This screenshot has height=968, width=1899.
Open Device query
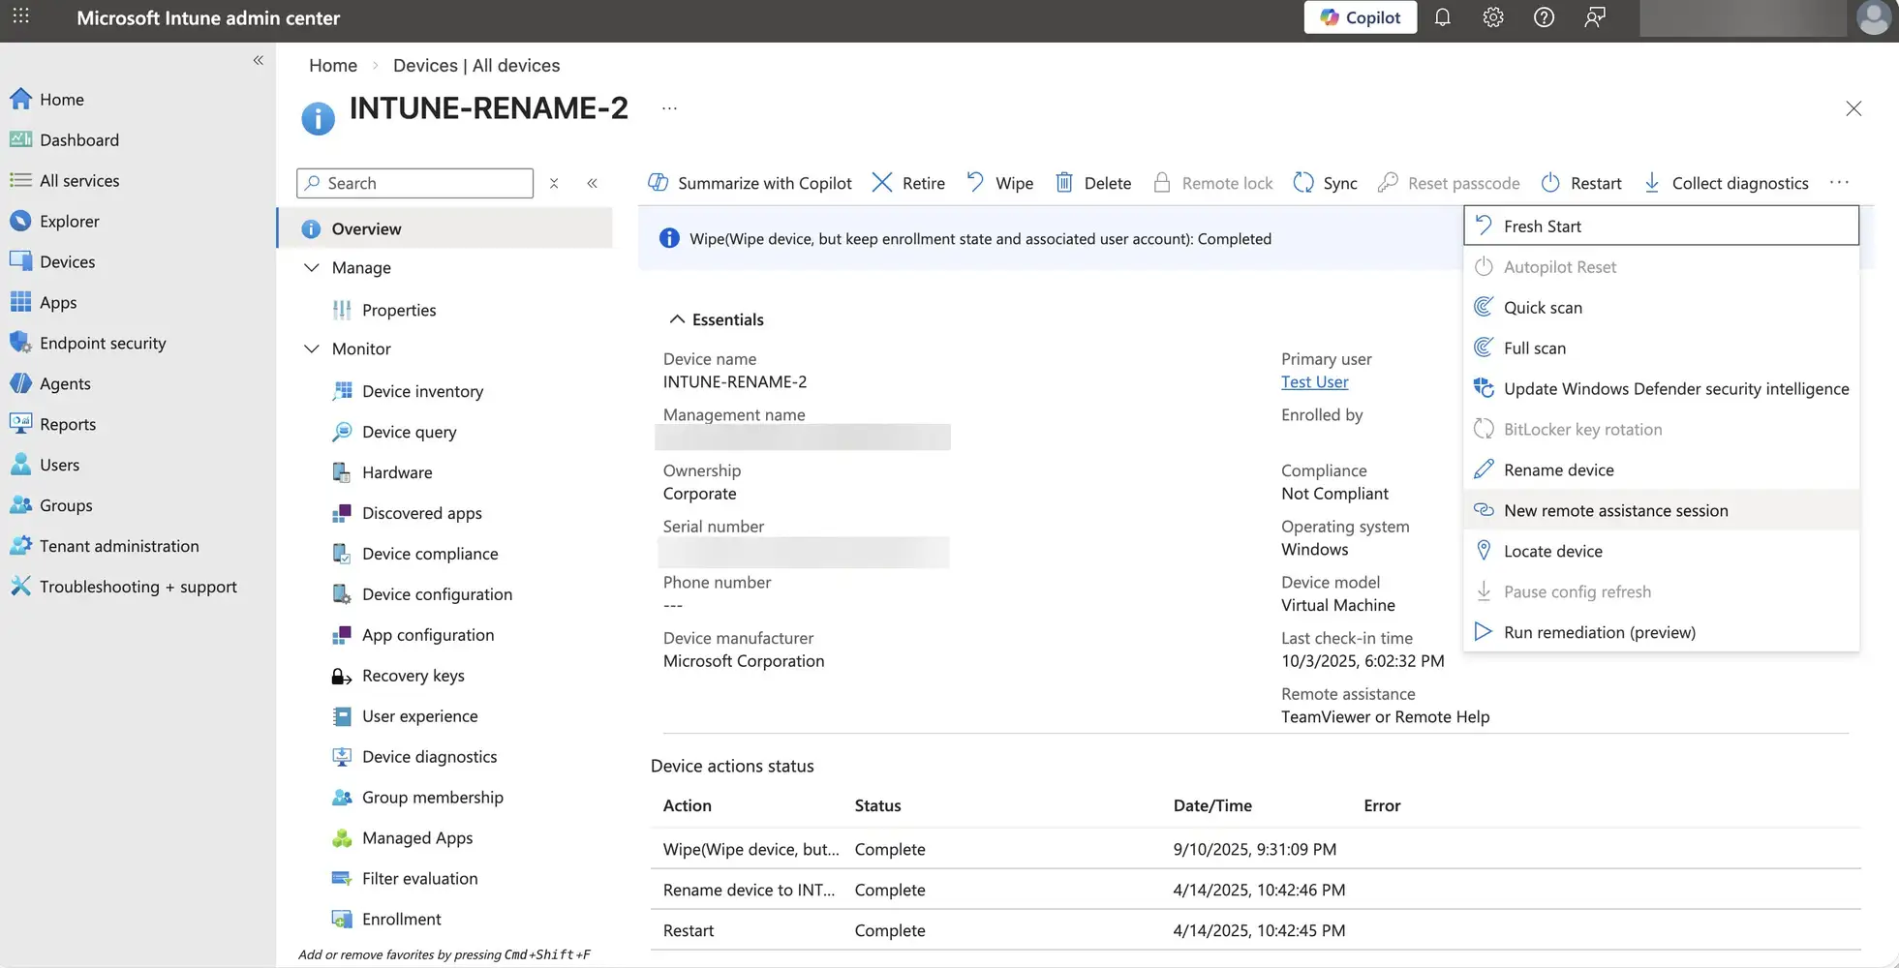coord(409,432)
